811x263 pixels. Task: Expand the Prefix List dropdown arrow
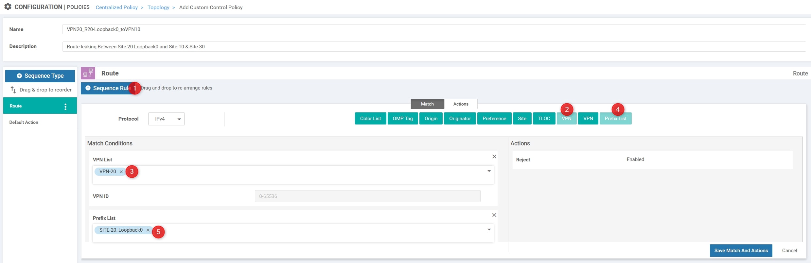pyautogui.click(x=489, y=230)
